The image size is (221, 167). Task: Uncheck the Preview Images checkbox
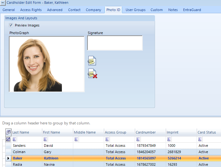[x=11, y=25]
